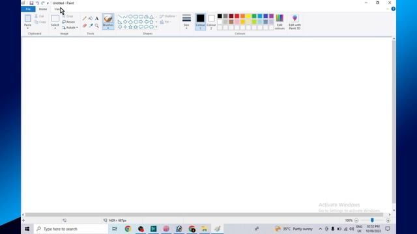
Task: Click the Windows Start button
Action: pyautogui.click(x=27, y=229)
